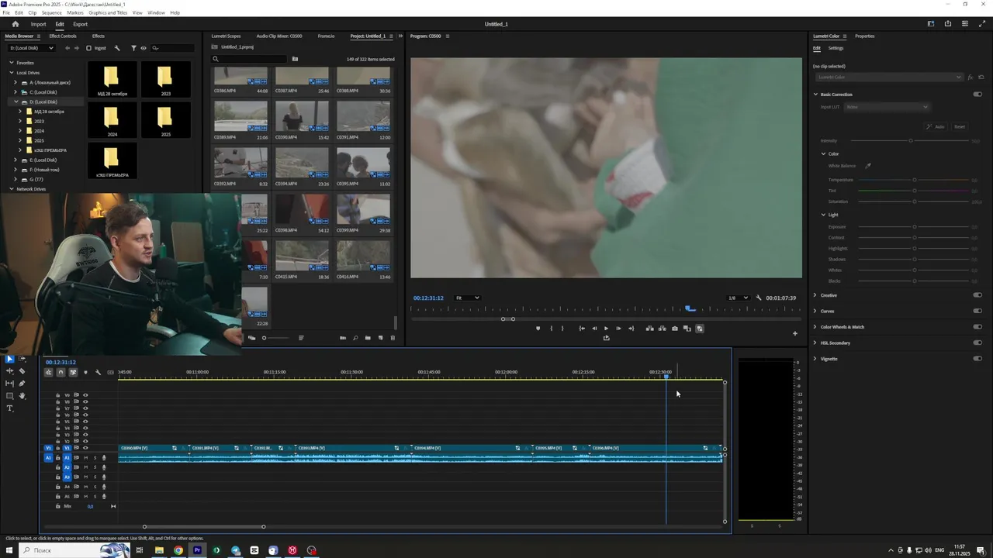993x558 pixels.
Task: Open Lumetri Color Settings sub-tab
Action: pyautogui.click(x=836, y=48)
